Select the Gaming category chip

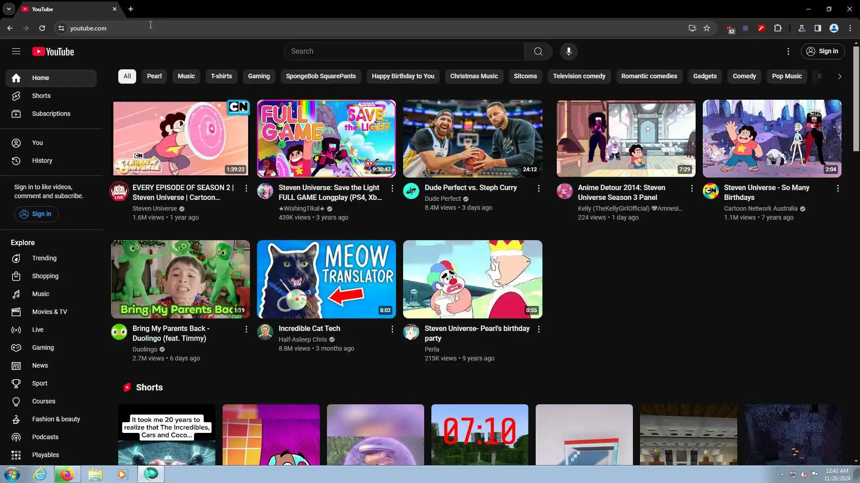pyautogui.click(x=259, y=76)
